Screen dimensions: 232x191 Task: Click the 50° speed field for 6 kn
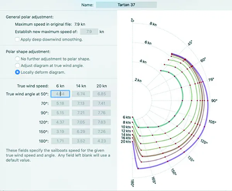pyautogui.click(x=60, y=94)
